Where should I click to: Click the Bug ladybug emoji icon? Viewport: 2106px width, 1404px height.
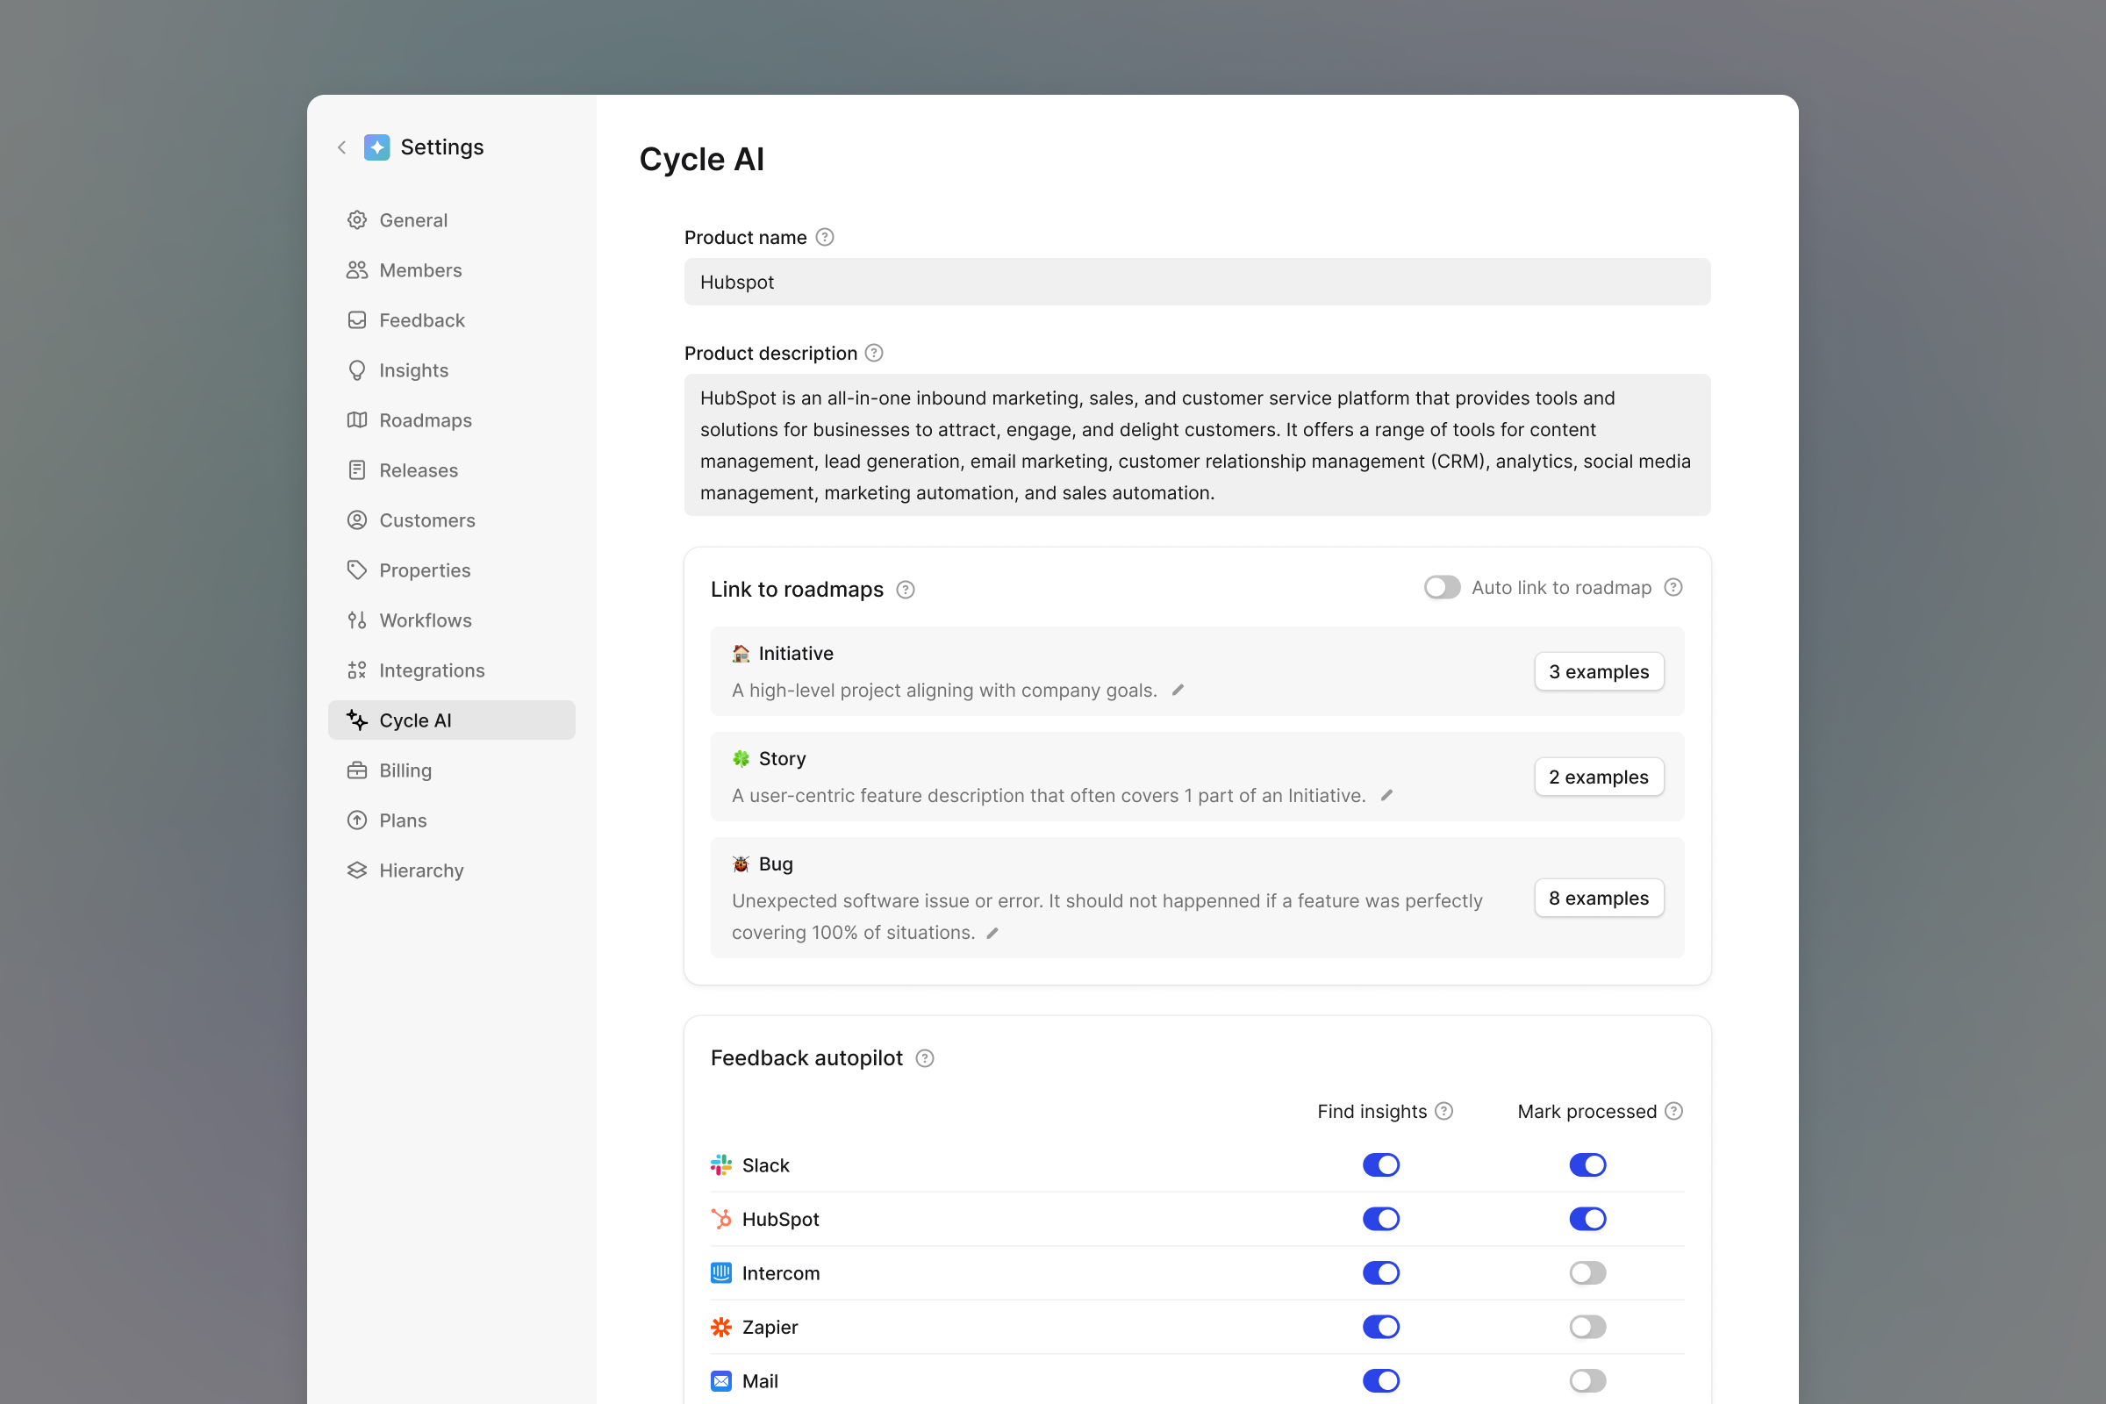(741, 864)
